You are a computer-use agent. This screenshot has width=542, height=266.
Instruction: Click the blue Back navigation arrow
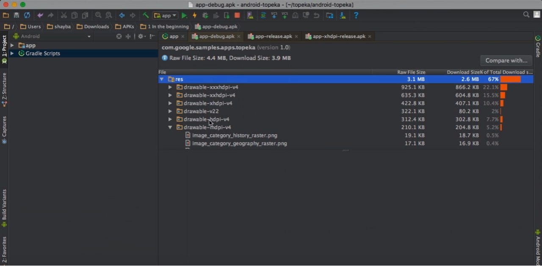122,15
